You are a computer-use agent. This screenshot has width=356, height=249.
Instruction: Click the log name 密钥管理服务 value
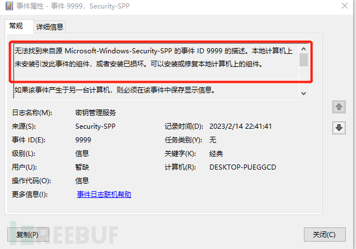pyautogui.click(x=96, y=113)
